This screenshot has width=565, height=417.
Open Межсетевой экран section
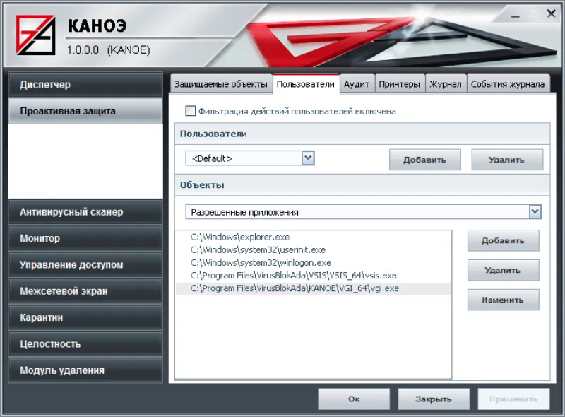coord(85,291)
